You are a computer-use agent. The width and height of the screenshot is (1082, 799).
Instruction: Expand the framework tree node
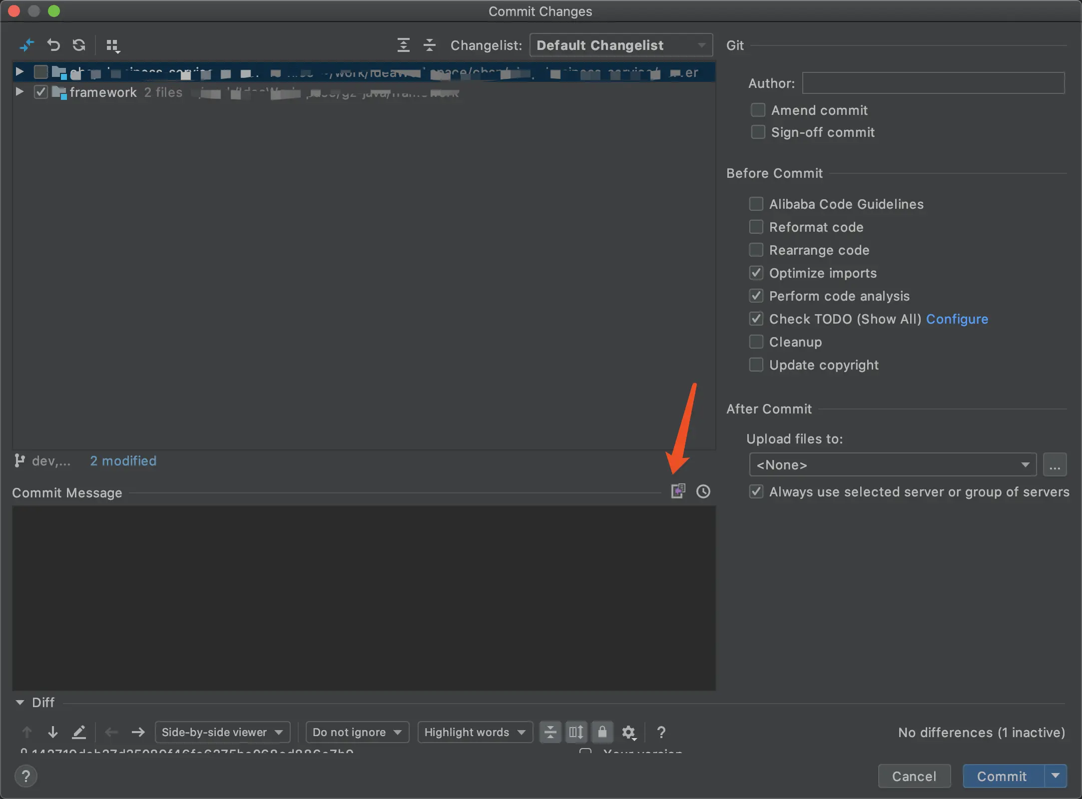[x=19, y=92]
